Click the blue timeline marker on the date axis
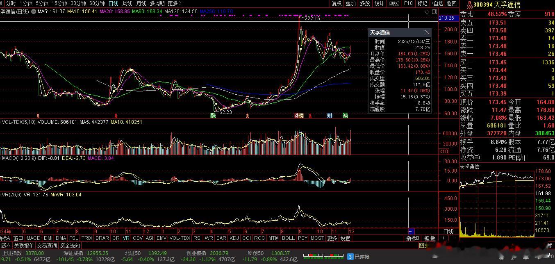 pos(412,232)
